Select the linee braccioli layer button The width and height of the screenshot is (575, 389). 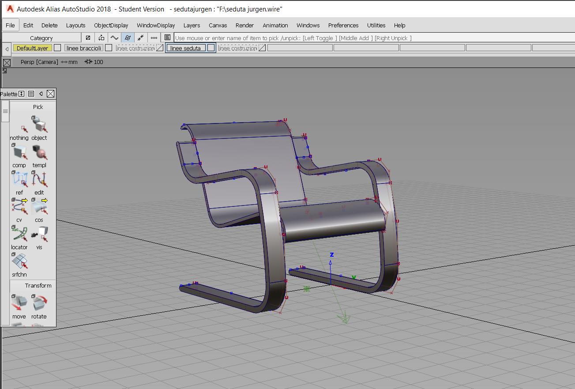84,48
